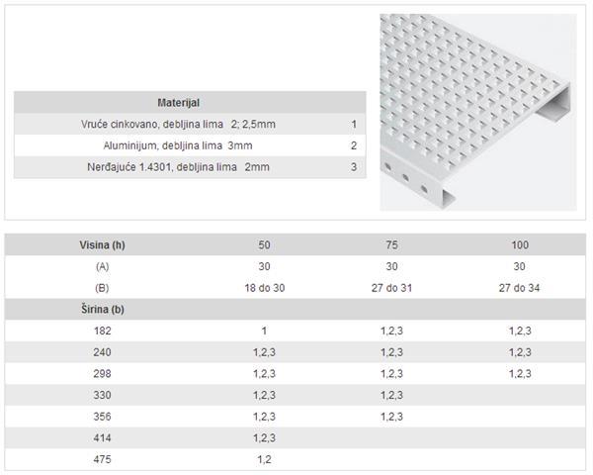Screen dimensions: 593x475
Task: Select the 100 height column header
Action: point(520,245)
